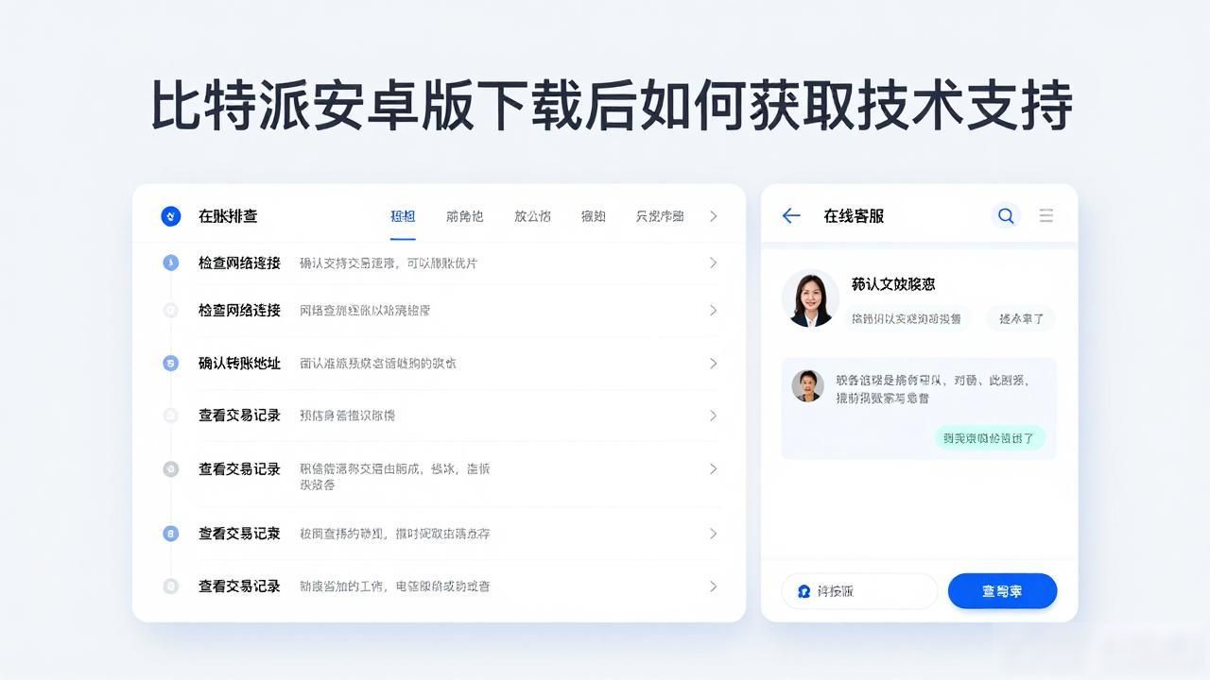Click the 在线客服 header title

pyautogui.click(x=854, y=216)
